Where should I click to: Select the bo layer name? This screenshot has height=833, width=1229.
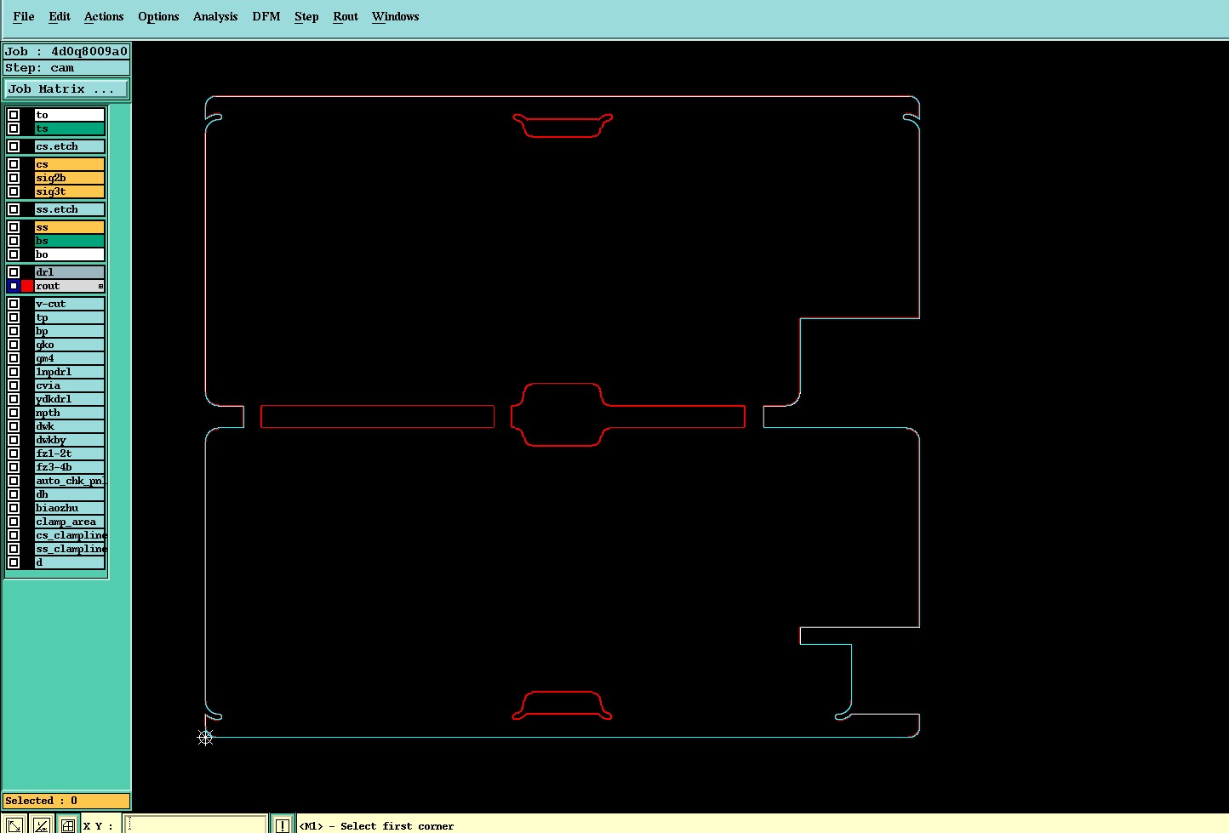[69, 254]
